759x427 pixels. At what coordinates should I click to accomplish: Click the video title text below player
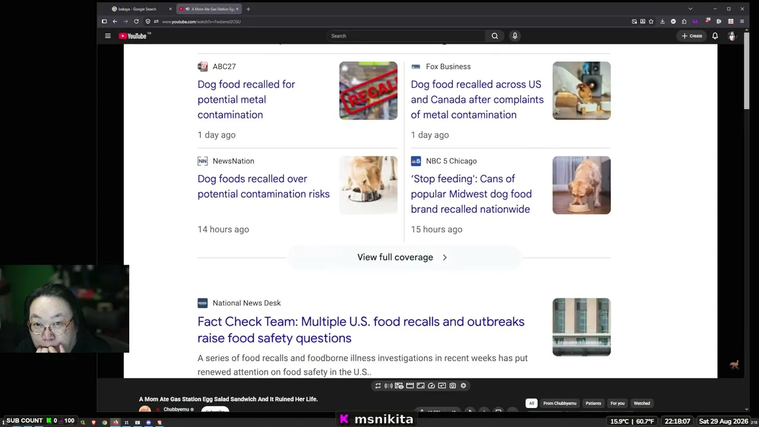(228, 399)
